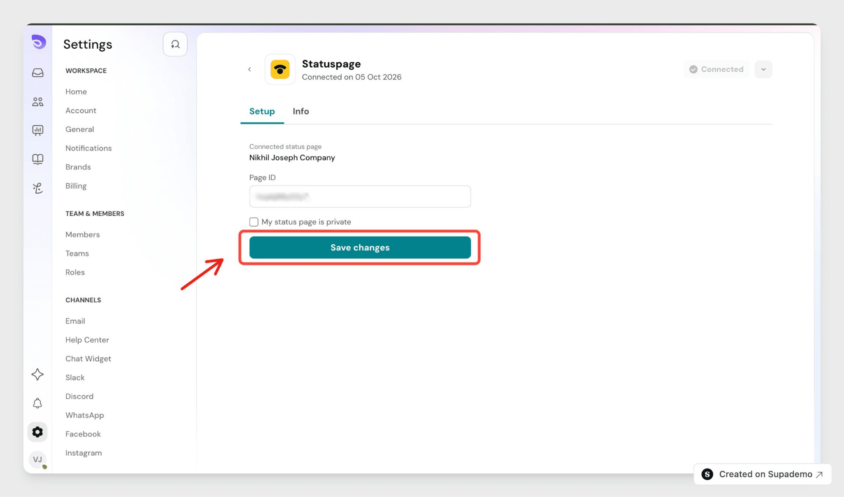Click the search button beside Settings
Screen dimensions: 844x497
(175, 44)
